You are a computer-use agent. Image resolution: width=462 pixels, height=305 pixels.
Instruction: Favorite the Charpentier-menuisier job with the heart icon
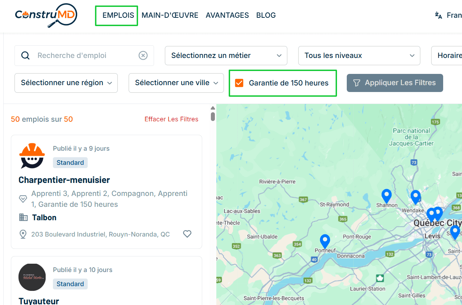[187, 234]
